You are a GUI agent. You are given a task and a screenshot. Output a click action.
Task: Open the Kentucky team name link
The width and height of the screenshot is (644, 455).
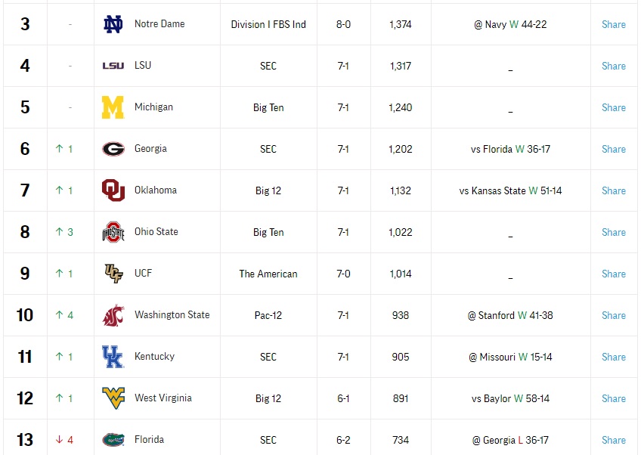coord(154,357)
